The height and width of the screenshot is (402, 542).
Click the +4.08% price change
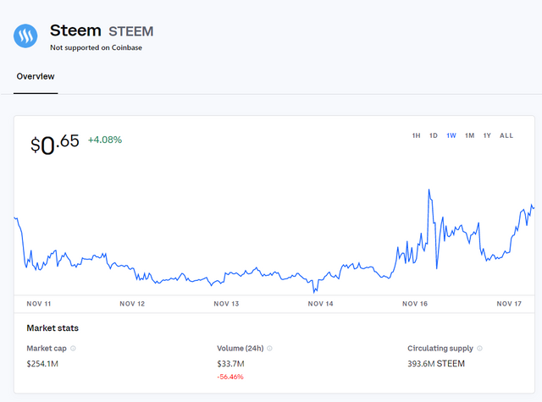pyautogui.click(x=105, y=140)
